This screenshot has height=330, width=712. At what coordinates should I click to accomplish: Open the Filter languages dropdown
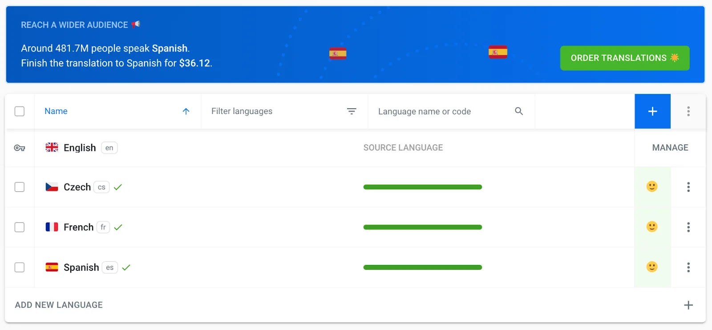click(x=284, y=111)
